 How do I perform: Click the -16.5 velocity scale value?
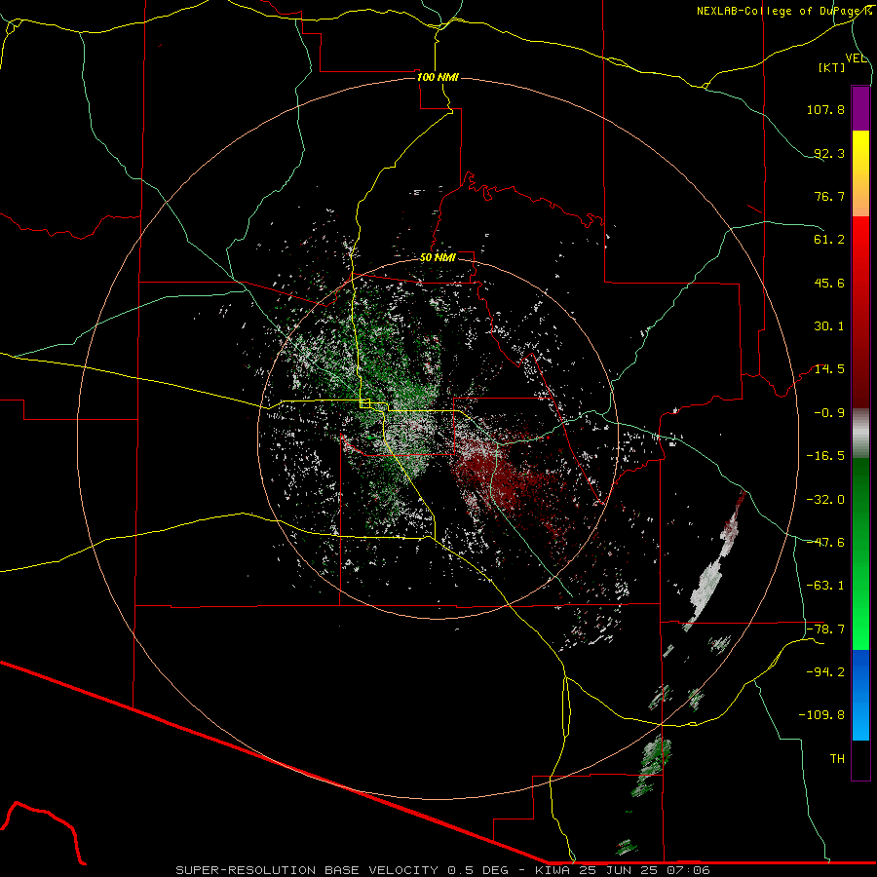point(825,456)
